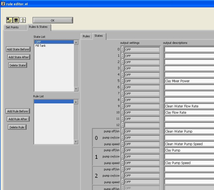Click Rule List scroll down arrow
Viewport: 214px width, 190px height.
click(x=76, y=142)
